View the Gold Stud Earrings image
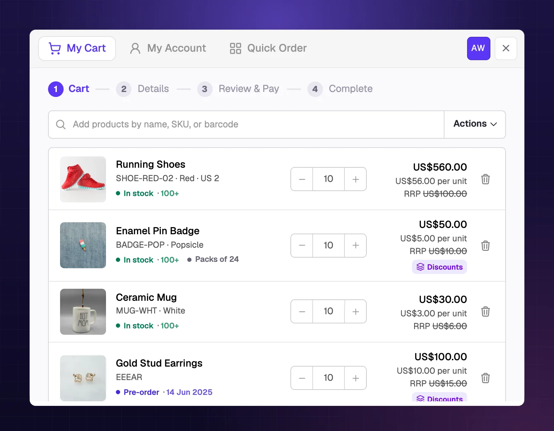Viewport: 554px width, 431px height. pos(83,378)
